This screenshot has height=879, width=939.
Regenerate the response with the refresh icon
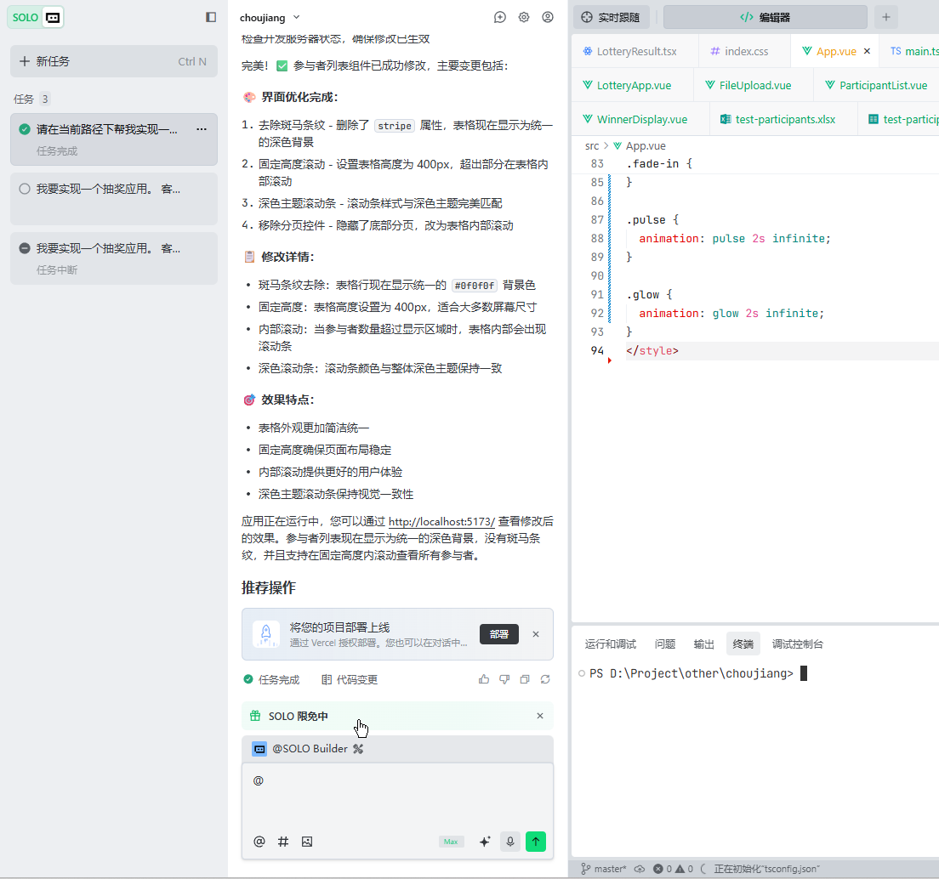click(x=545, y=679)
